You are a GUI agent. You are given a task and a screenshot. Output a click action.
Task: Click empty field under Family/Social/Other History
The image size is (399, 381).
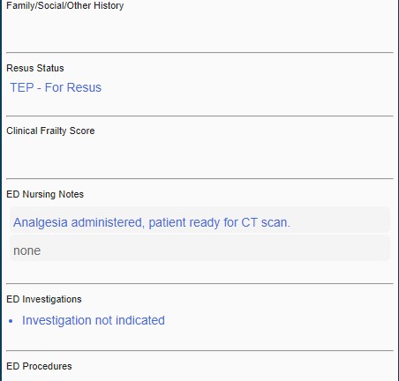coord(199,31)
